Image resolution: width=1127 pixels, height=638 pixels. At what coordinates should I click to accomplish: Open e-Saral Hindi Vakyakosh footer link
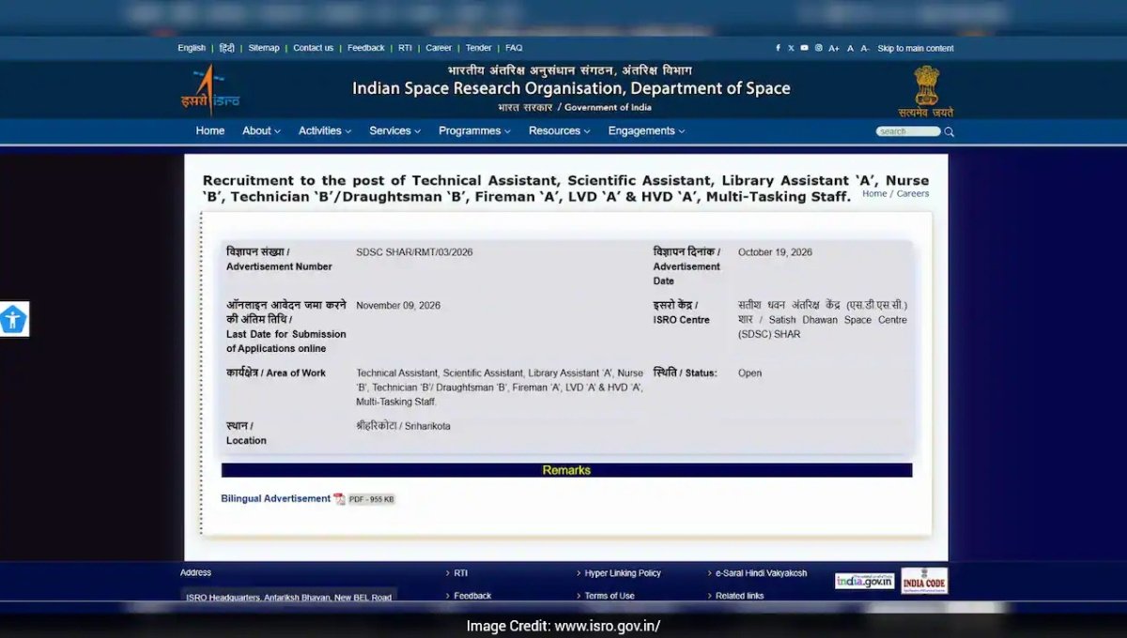[x=761, y=573]
